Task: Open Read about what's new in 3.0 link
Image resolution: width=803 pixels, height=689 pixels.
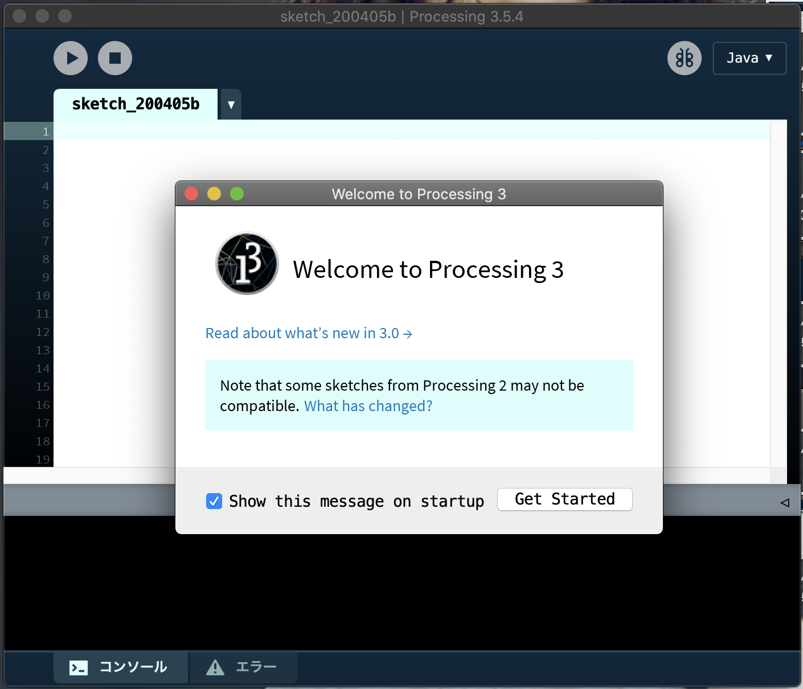Action: tap(309, 333)
